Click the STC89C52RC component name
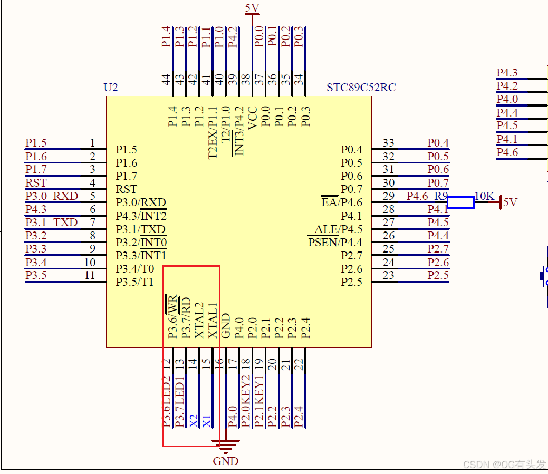This screenshot has width=548, height=474. (361, 88)
